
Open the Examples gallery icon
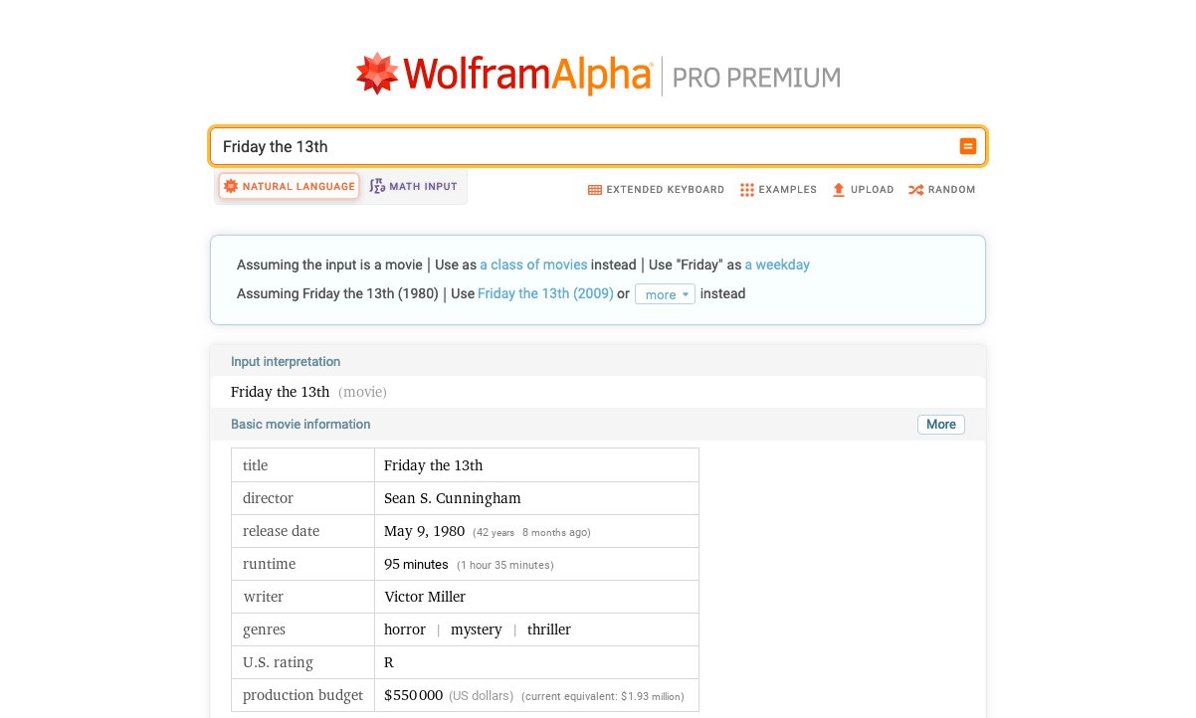coord(747,189)
